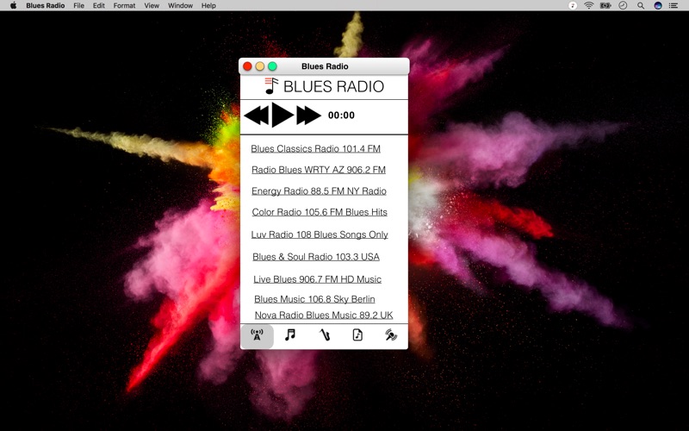689x431 pixels.
Task: Zoom the Blues Radio window with green button
Action: click(x=272, y=66)
